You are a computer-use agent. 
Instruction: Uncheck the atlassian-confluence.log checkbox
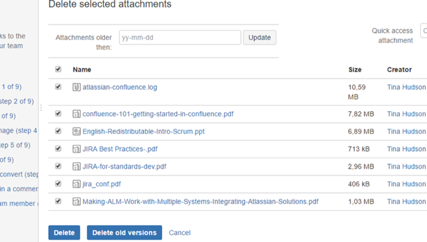click(58, 87)
